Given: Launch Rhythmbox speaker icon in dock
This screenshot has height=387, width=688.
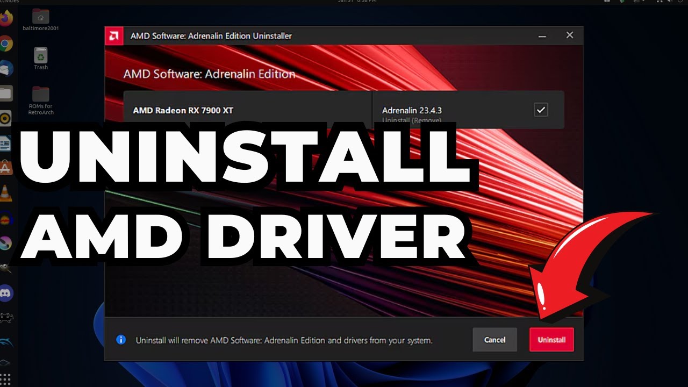Looking at the screenshot, I should coord(6,118).
